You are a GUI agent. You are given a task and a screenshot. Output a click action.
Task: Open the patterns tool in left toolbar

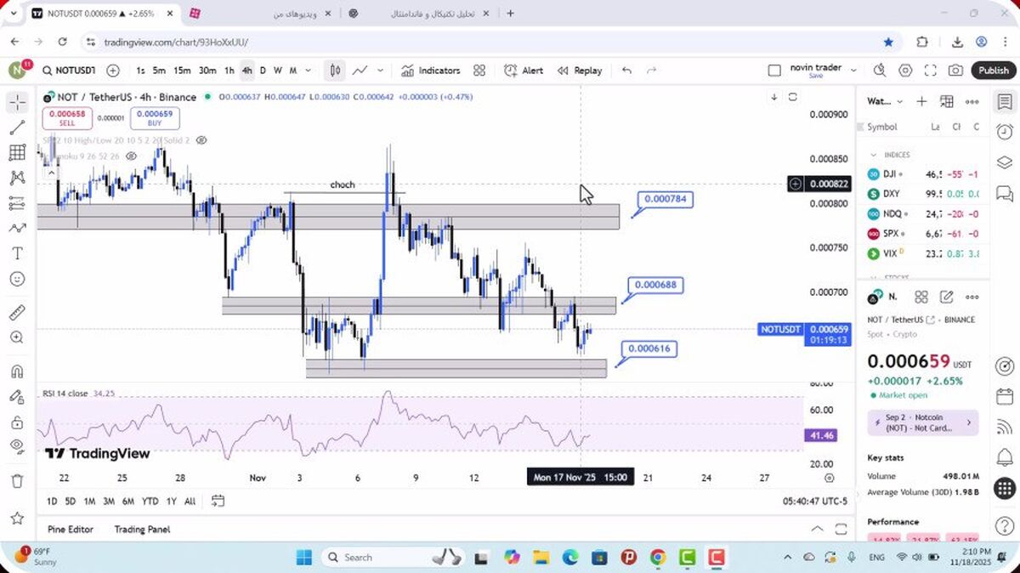pyautogui.click(x=17, y=178)
